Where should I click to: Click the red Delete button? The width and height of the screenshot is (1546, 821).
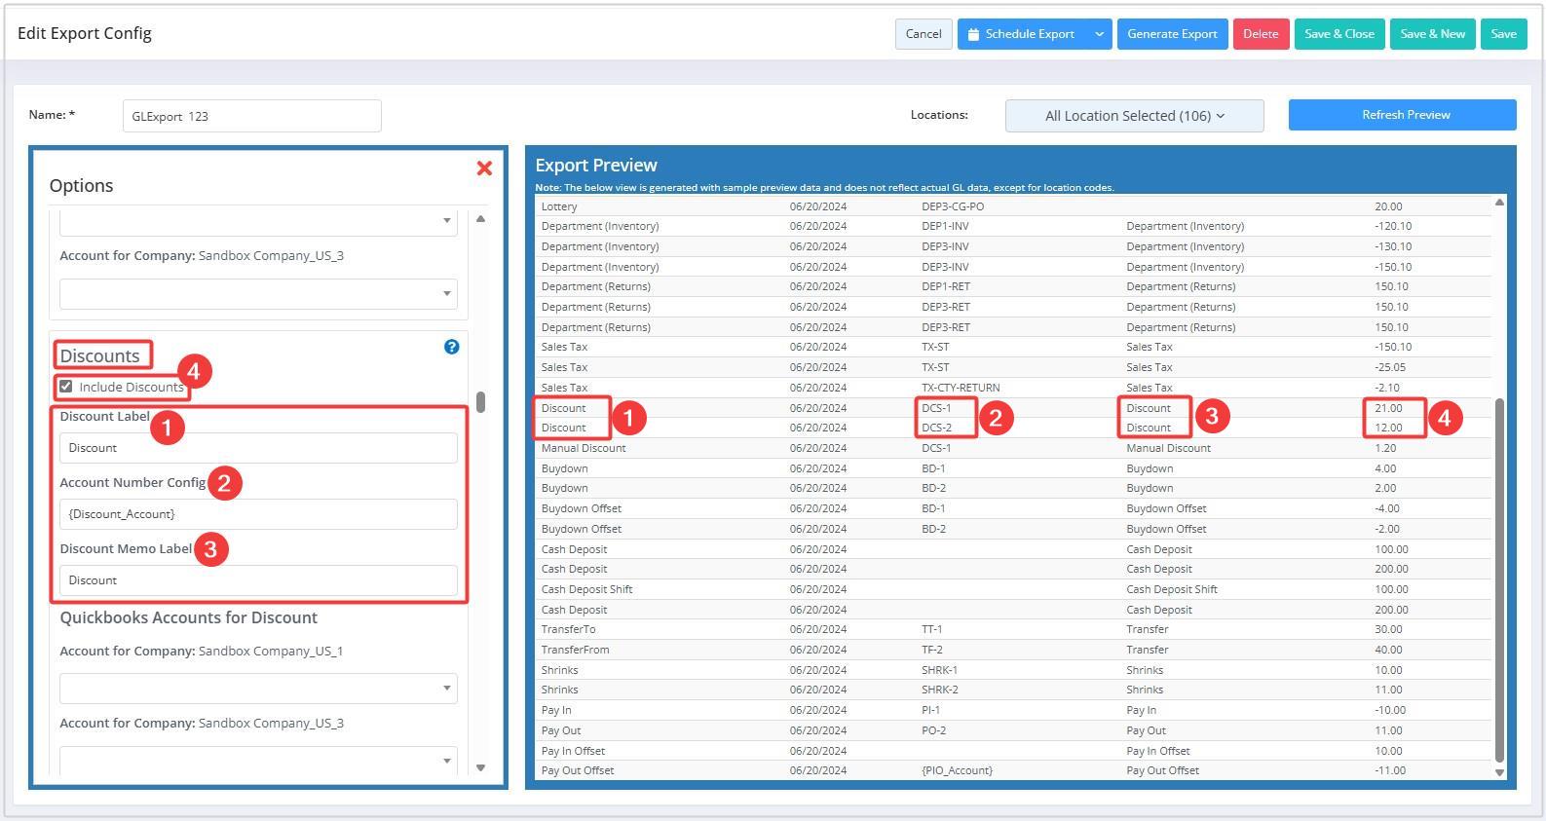point(1260,34)
